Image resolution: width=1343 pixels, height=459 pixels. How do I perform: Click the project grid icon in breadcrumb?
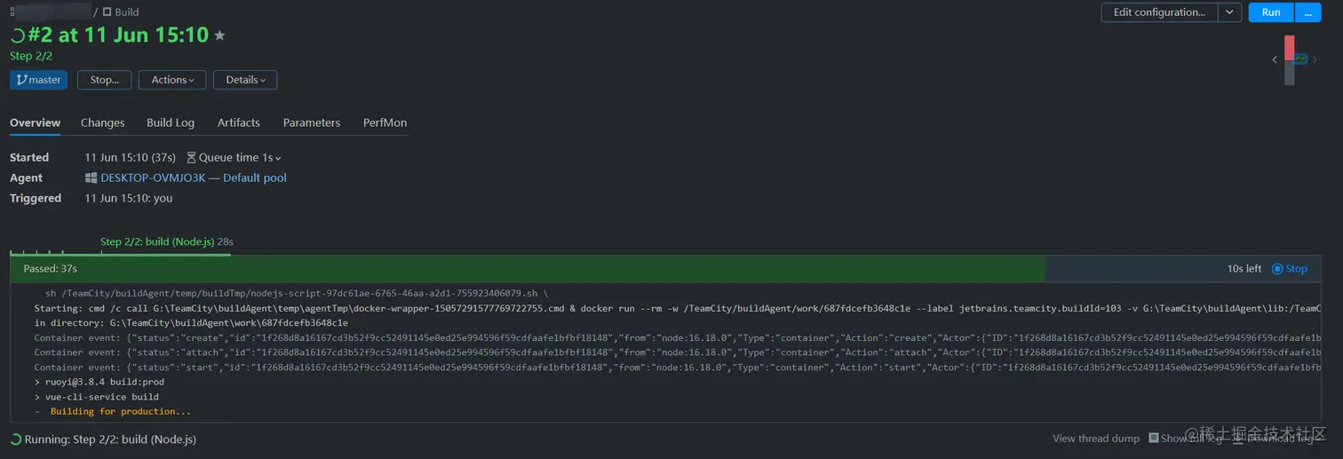pos(12,12)
